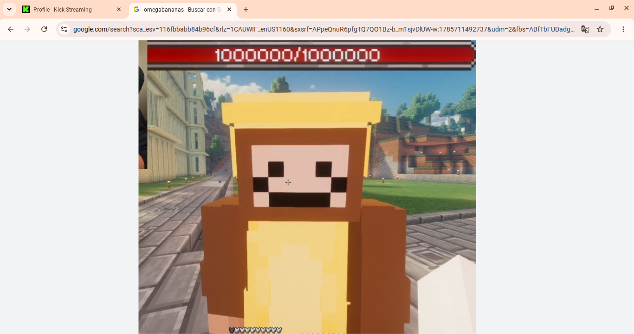
Task: Close the Profile - Kick Streaming tab
Action: click(119, 9)
